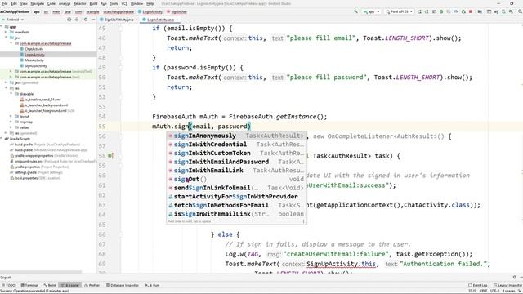Collapse the Gradle Scripts node
The height and width of the screenshot is (294, 523).
[2, 139]
